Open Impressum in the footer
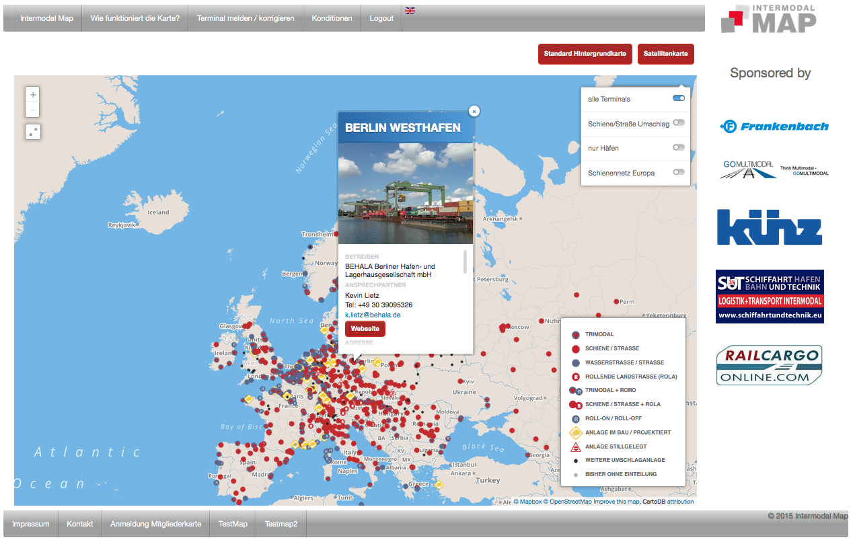The image size is (855, 544). coord(31,524)
